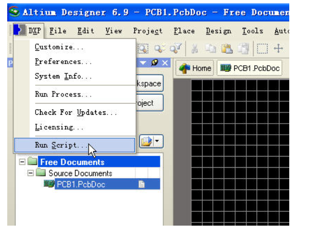The height and width of the screenshot is (244, 311).
Task: Choose Run Script from DXP menu
Action: (x=75, y=145)
